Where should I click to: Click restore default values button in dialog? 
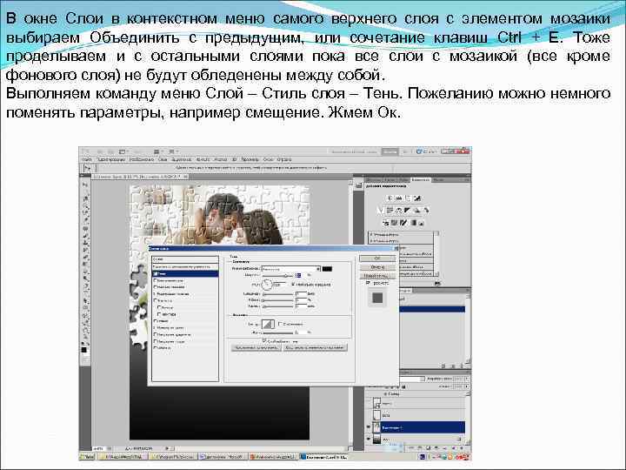[x=315, y=347]
